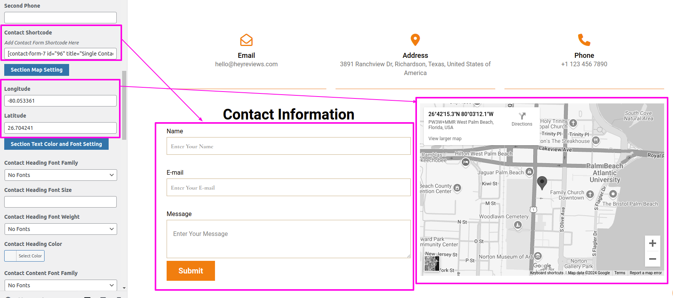Viewport: 673px width, 298px height.
Task: Click the dark map location marker pin
Action: (542, 183)
